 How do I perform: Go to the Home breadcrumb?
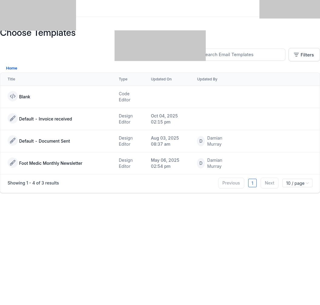click(x=12, y=68)
